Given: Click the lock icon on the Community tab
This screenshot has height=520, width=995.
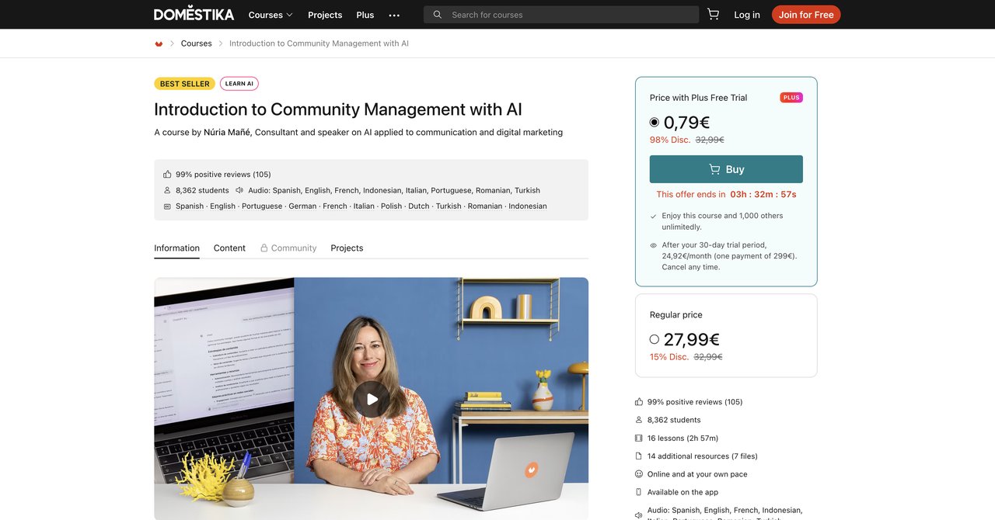Looking at the screenshot, I should [264, 248].
